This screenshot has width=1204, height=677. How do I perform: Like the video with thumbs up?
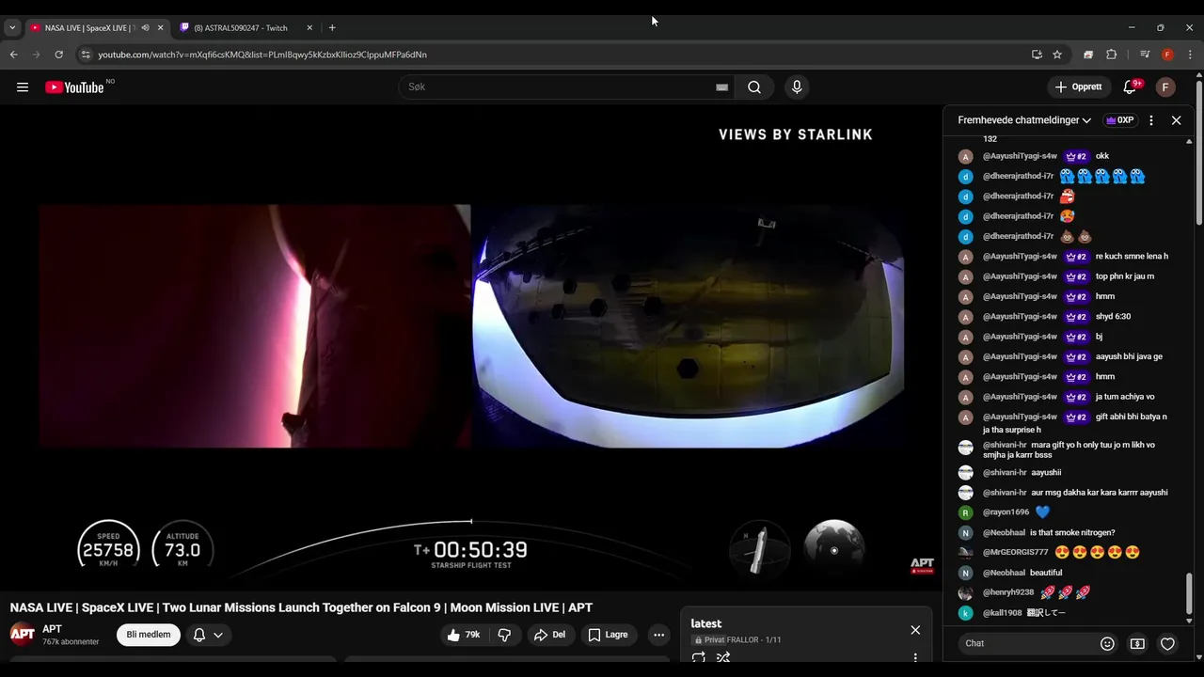tap(464, 635)
